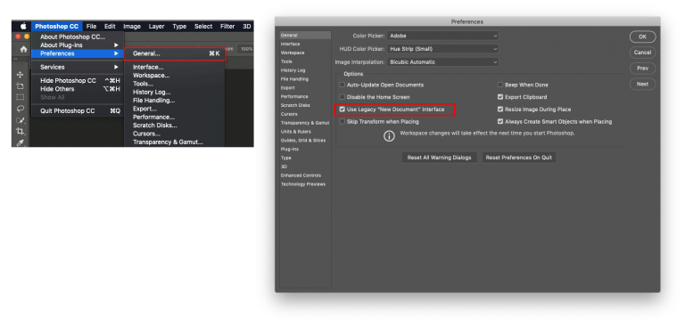Uncheck Export Clipboard option
This screenshot has width=685, height=325.
click(x=500, y=97)
